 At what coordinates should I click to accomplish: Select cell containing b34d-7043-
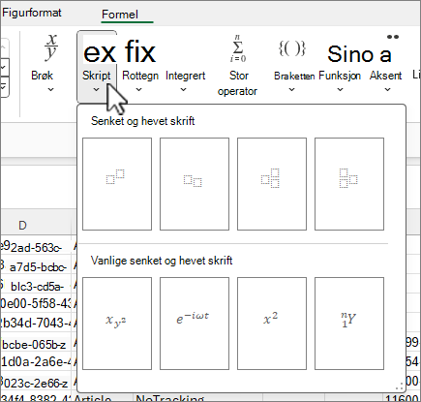tap(36, 323)
